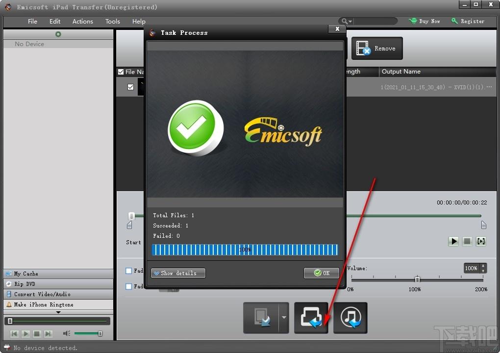The image size is (500, 353).
Task: Click the 100% progress bar
Action: pos(245,250)
